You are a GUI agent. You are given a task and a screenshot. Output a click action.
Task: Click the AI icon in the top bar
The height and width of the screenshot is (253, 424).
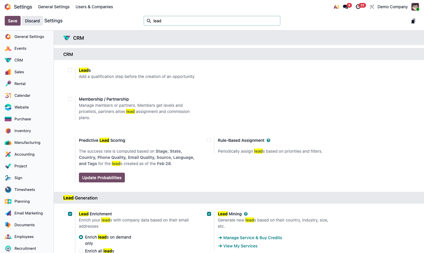[336, 6]
